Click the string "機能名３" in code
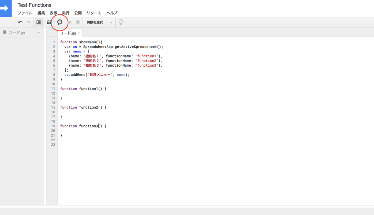Viewport: 374px width, 215px height. (92, 66)
